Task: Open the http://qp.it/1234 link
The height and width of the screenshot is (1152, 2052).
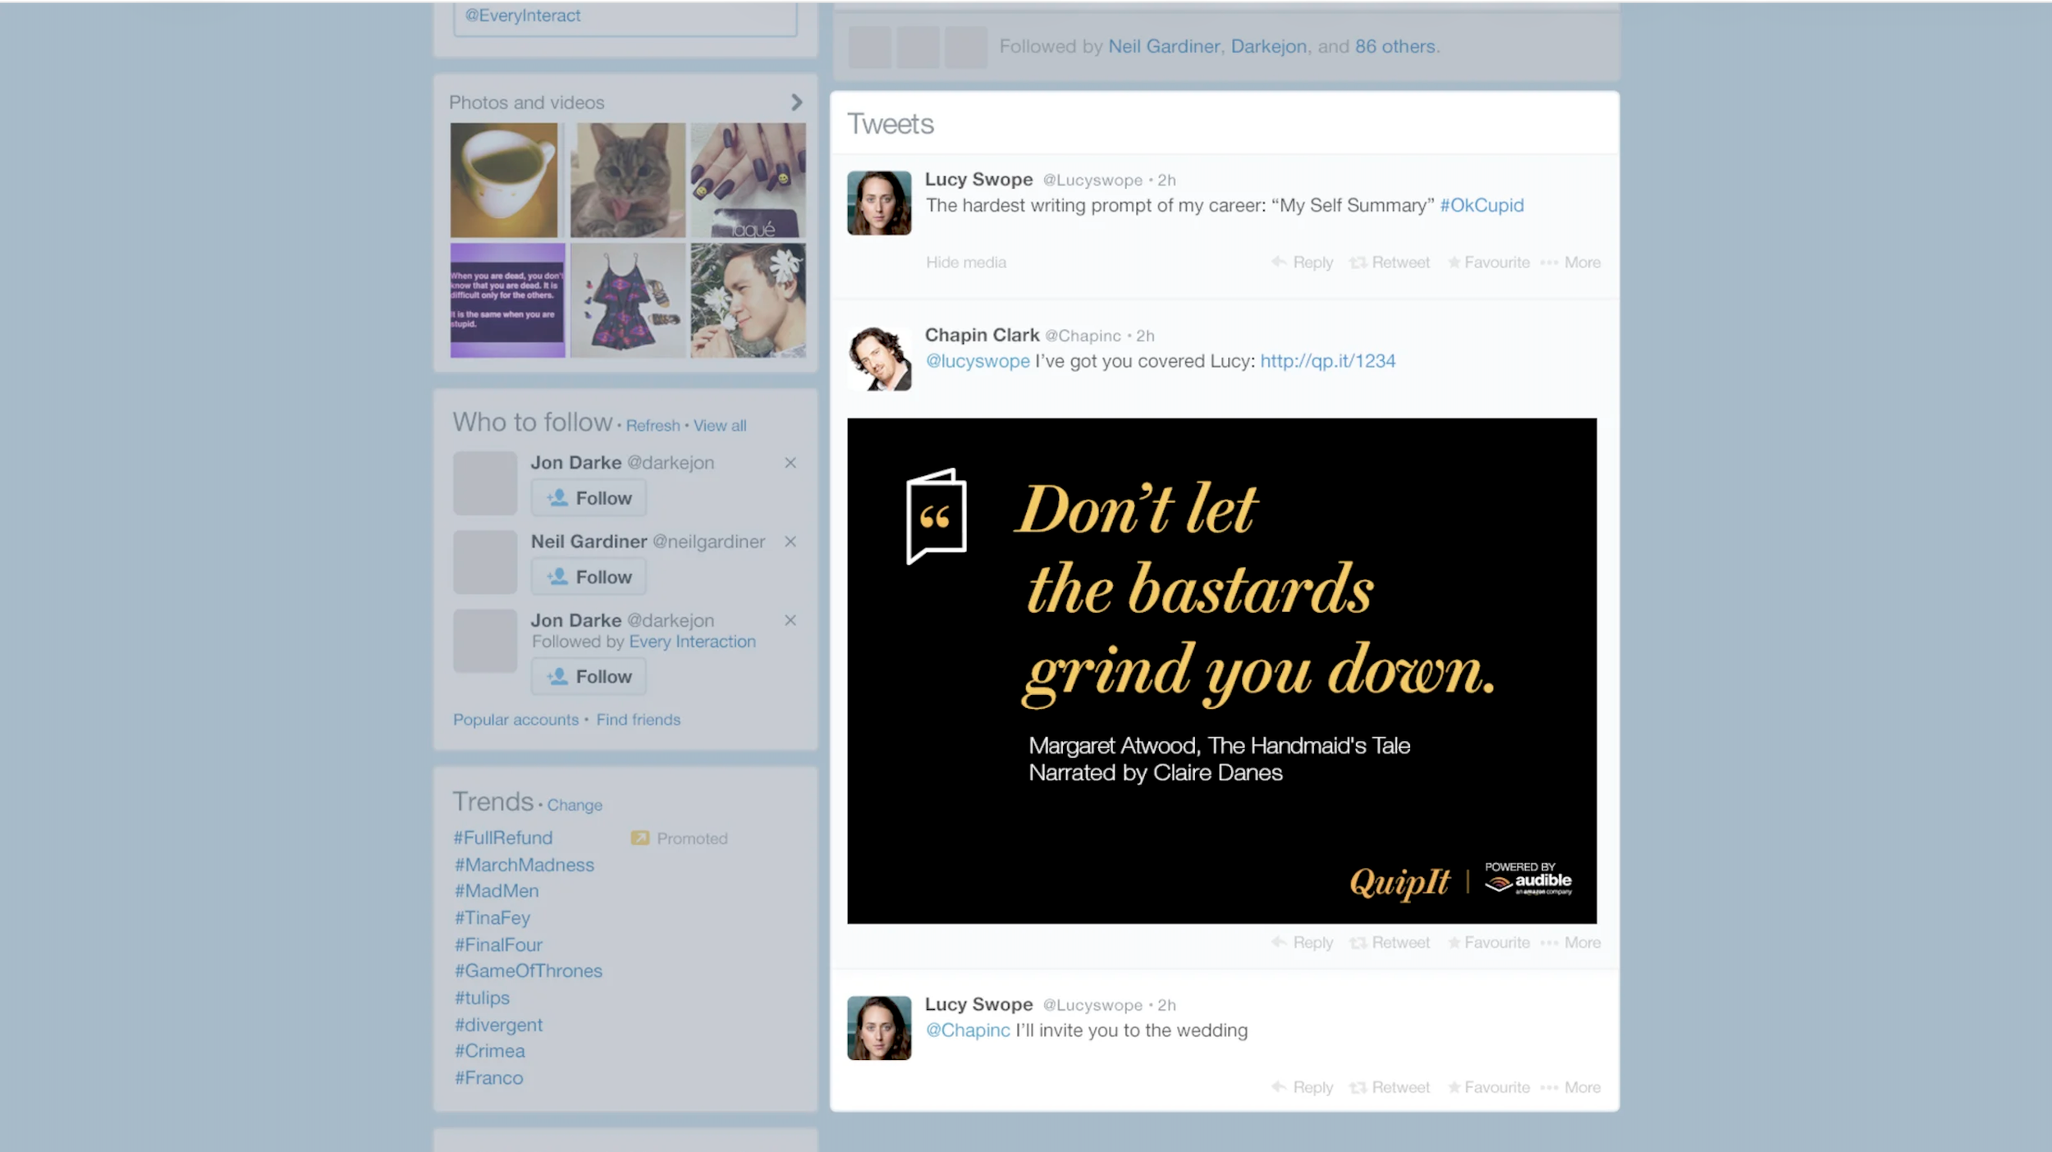Action: click(x=1327, y=361)
